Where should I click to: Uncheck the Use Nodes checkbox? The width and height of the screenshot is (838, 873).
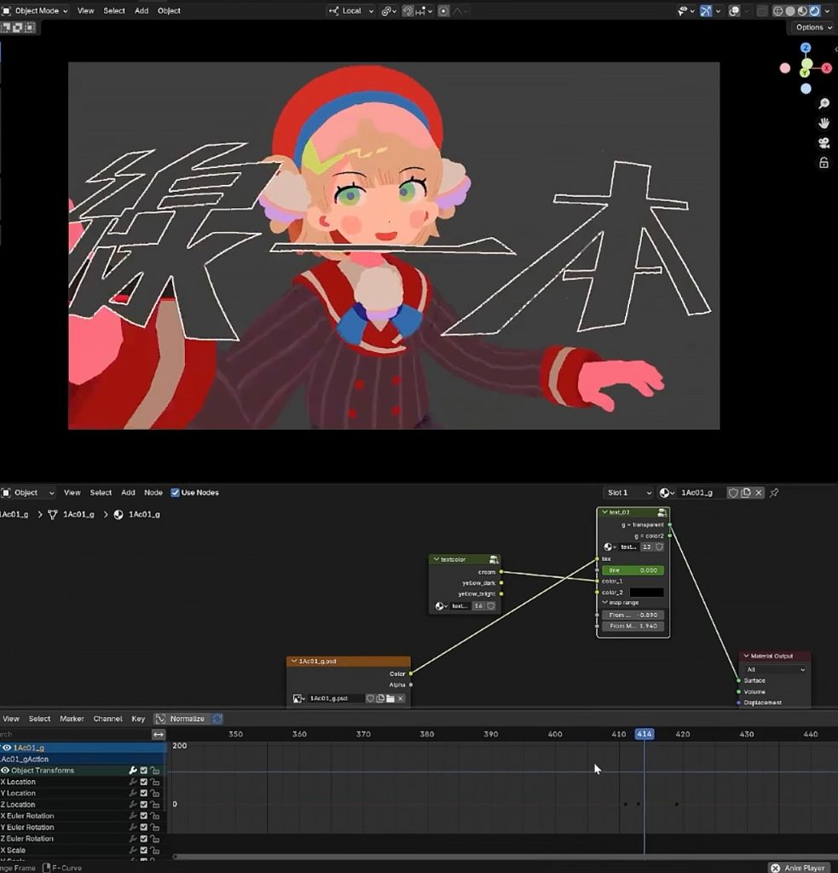click(175, 493)
